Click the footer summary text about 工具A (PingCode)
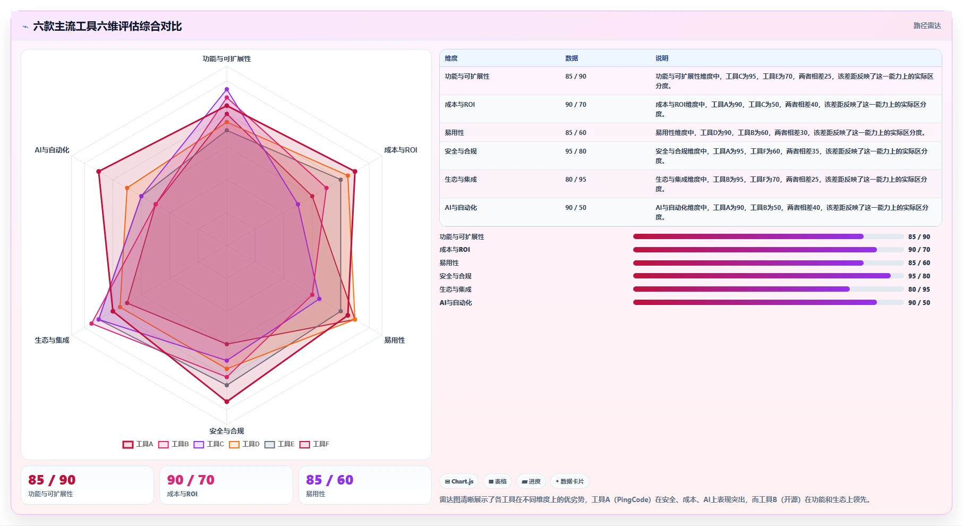The height and width of the screenshot is (526, 963). [656, 499]
